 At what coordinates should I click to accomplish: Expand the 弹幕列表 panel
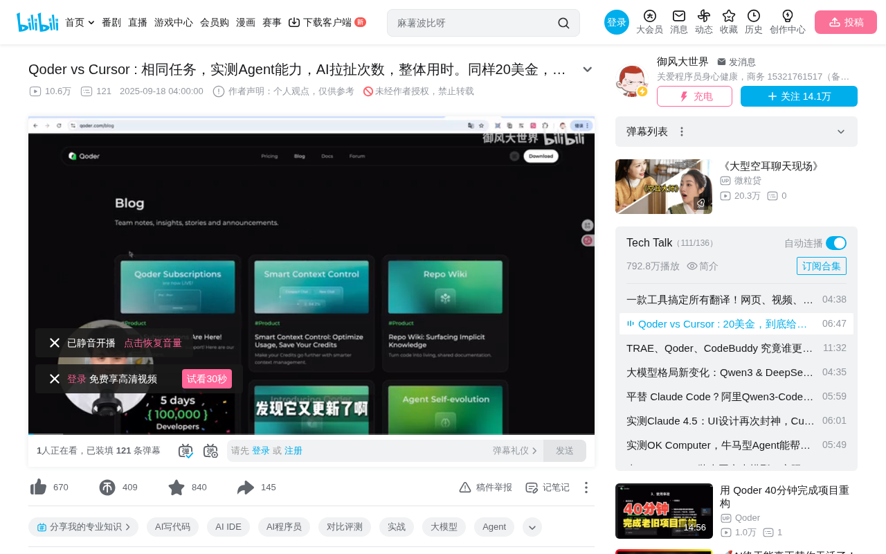point(841,132)
